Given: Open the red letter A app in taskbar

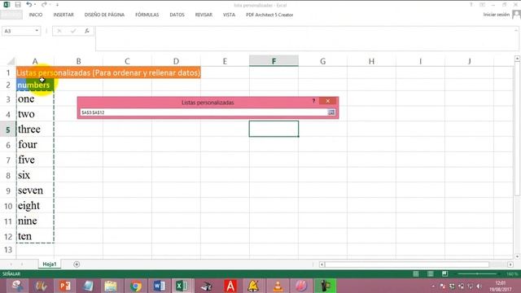Looking at the screenshot, I should coord(230,286).
